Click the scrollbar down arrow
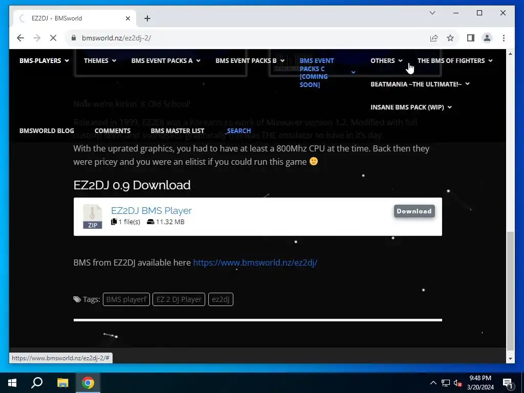This screenshot has height=393, width=524. coord(510,359)
